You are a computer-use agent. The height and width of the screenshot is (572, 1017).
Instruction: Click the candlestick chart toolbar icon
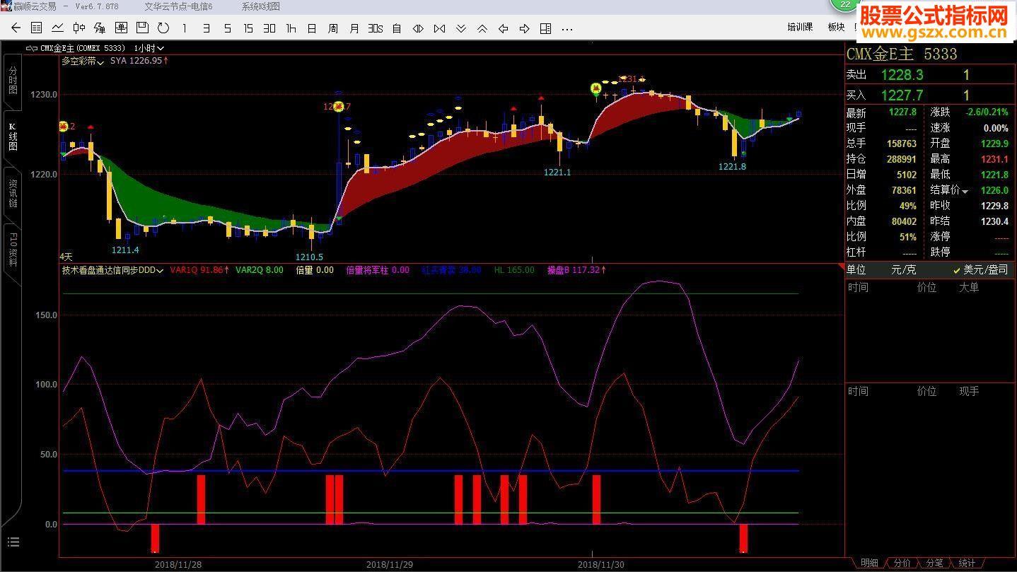pyautogui.click(x=79, y=28)
